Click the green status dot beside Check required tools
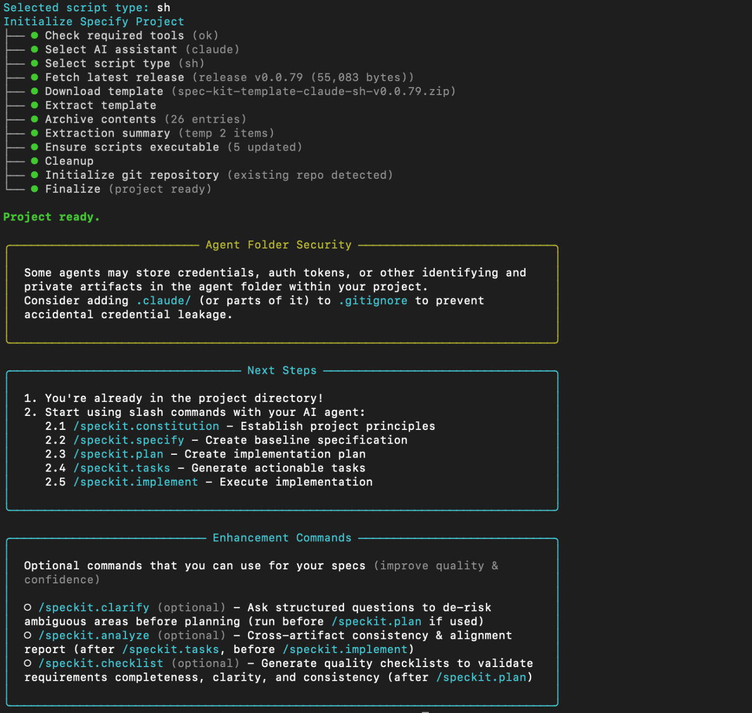 point(35,35)
